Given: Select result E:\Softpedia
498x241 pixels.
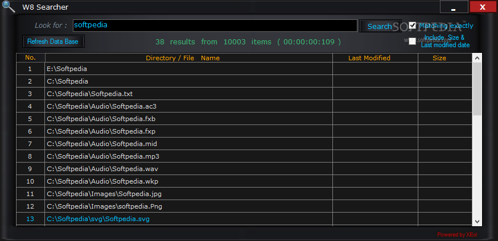Looking at the screenshot, I should tap(188, 69).
